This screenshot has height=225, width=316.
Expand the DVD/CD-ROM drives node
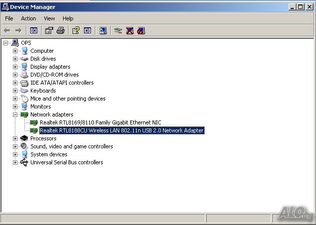15,75
